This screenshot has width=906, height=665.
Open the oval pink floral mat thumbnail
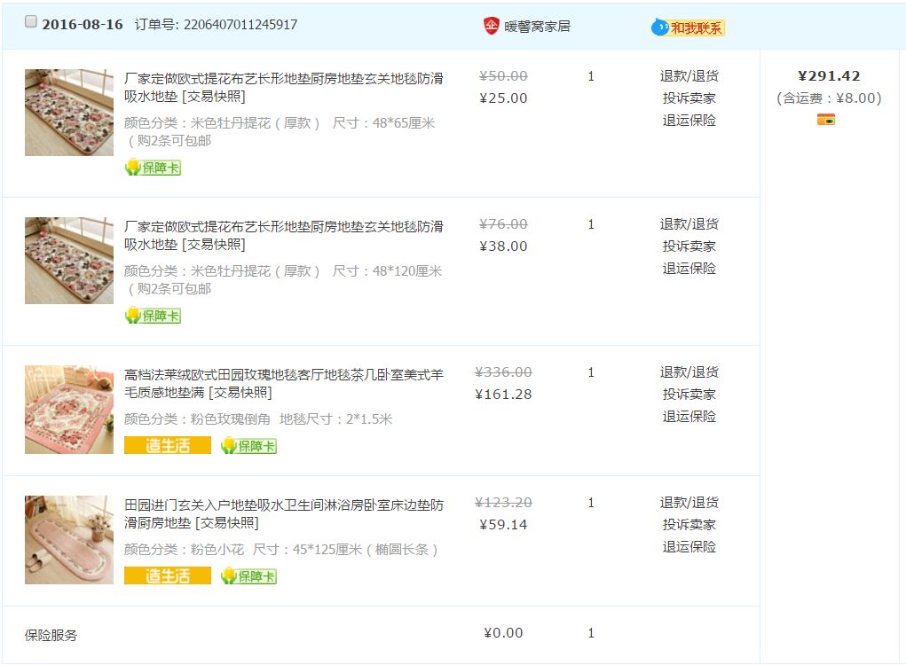pyautogui.click(x=69, y=539)
